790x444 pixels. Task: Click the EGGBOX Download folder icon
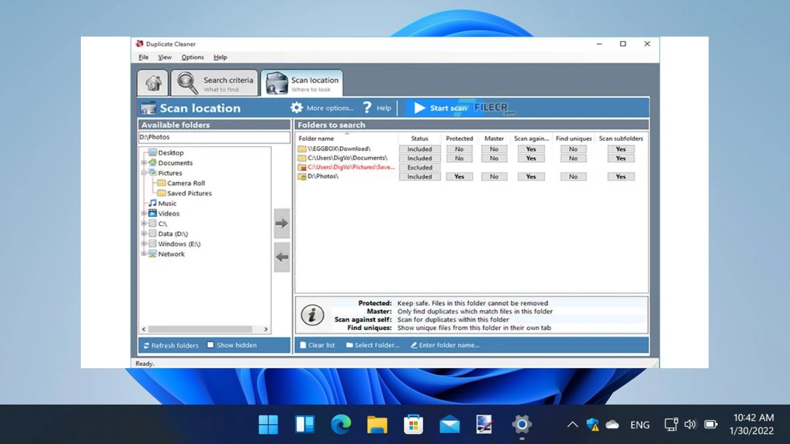(x=302, y=149)
